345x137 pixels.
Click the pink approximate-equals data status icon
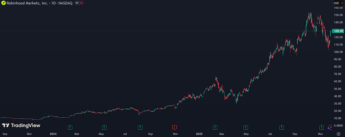(81, 3)
